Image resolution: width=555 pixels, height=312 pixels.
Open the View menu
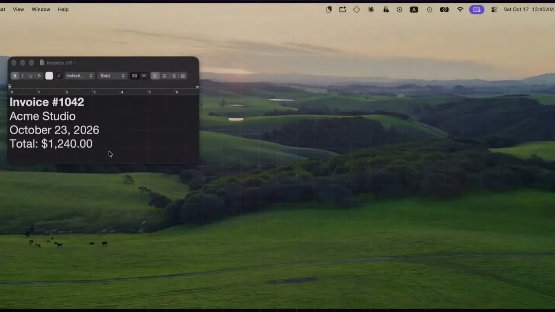click(x=18, y=10)
